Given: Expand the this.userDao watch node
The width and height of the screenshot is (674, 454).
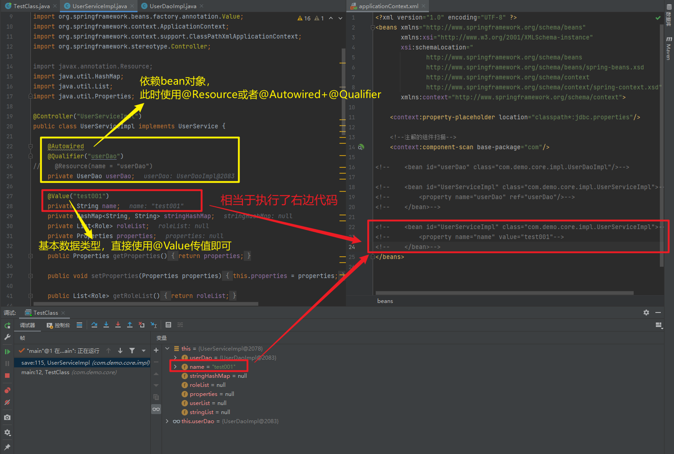Looking at the screenshot, I should coord(167,421).
